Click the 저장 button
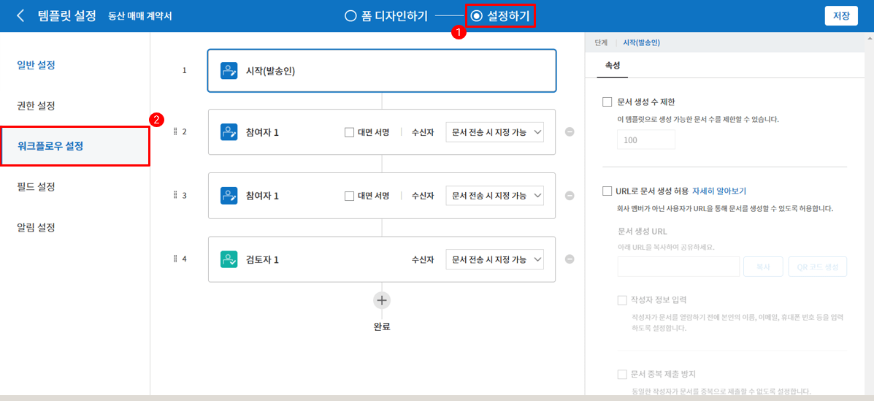 pyautogui.click(x=841, y=16)
